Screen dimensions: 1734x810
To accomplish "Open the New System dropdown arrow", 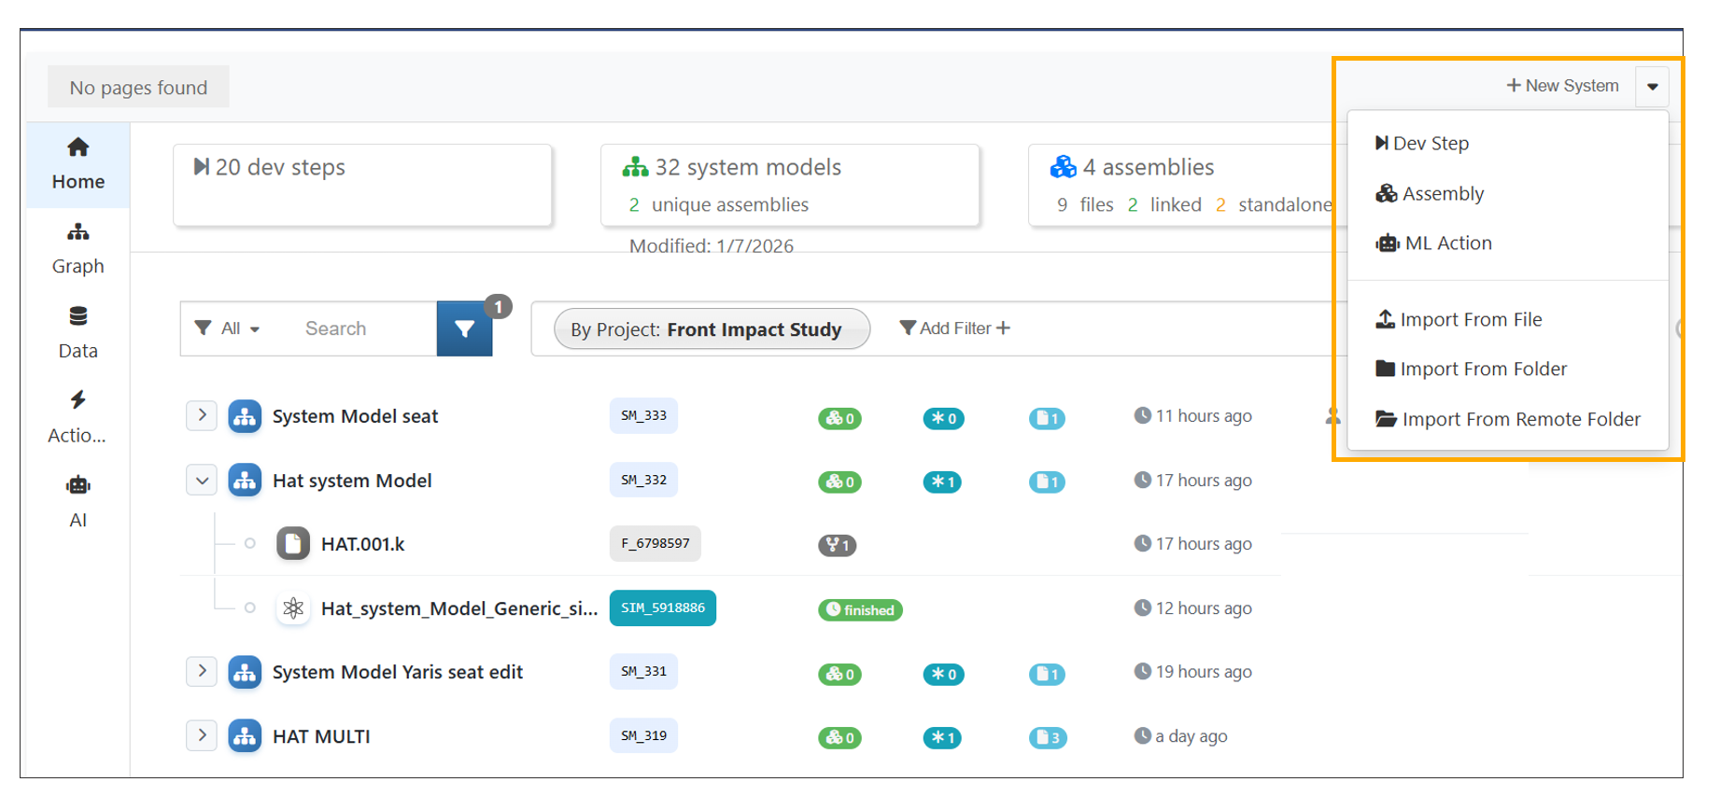I will 1652,87.
